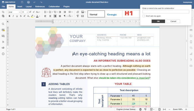
Task: Open Navigation headings panel in left sidebar
Action: tap(3, 42)
